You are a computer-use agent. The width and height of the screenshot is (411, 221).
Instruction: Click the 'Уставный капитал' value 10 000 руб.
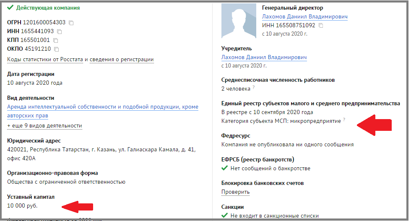[22, 206]
